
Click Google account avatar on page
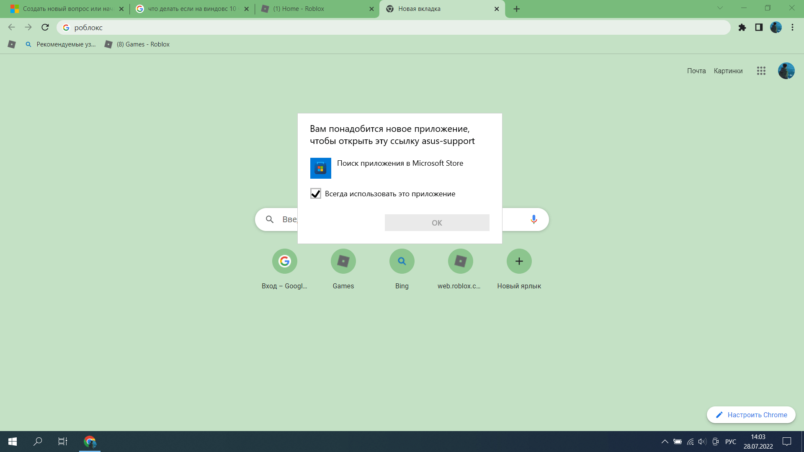click(x=786, y=71)
